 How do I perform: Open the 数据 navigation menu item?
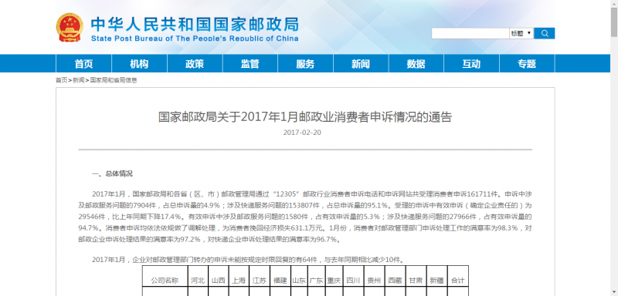(x=416, y=64)
